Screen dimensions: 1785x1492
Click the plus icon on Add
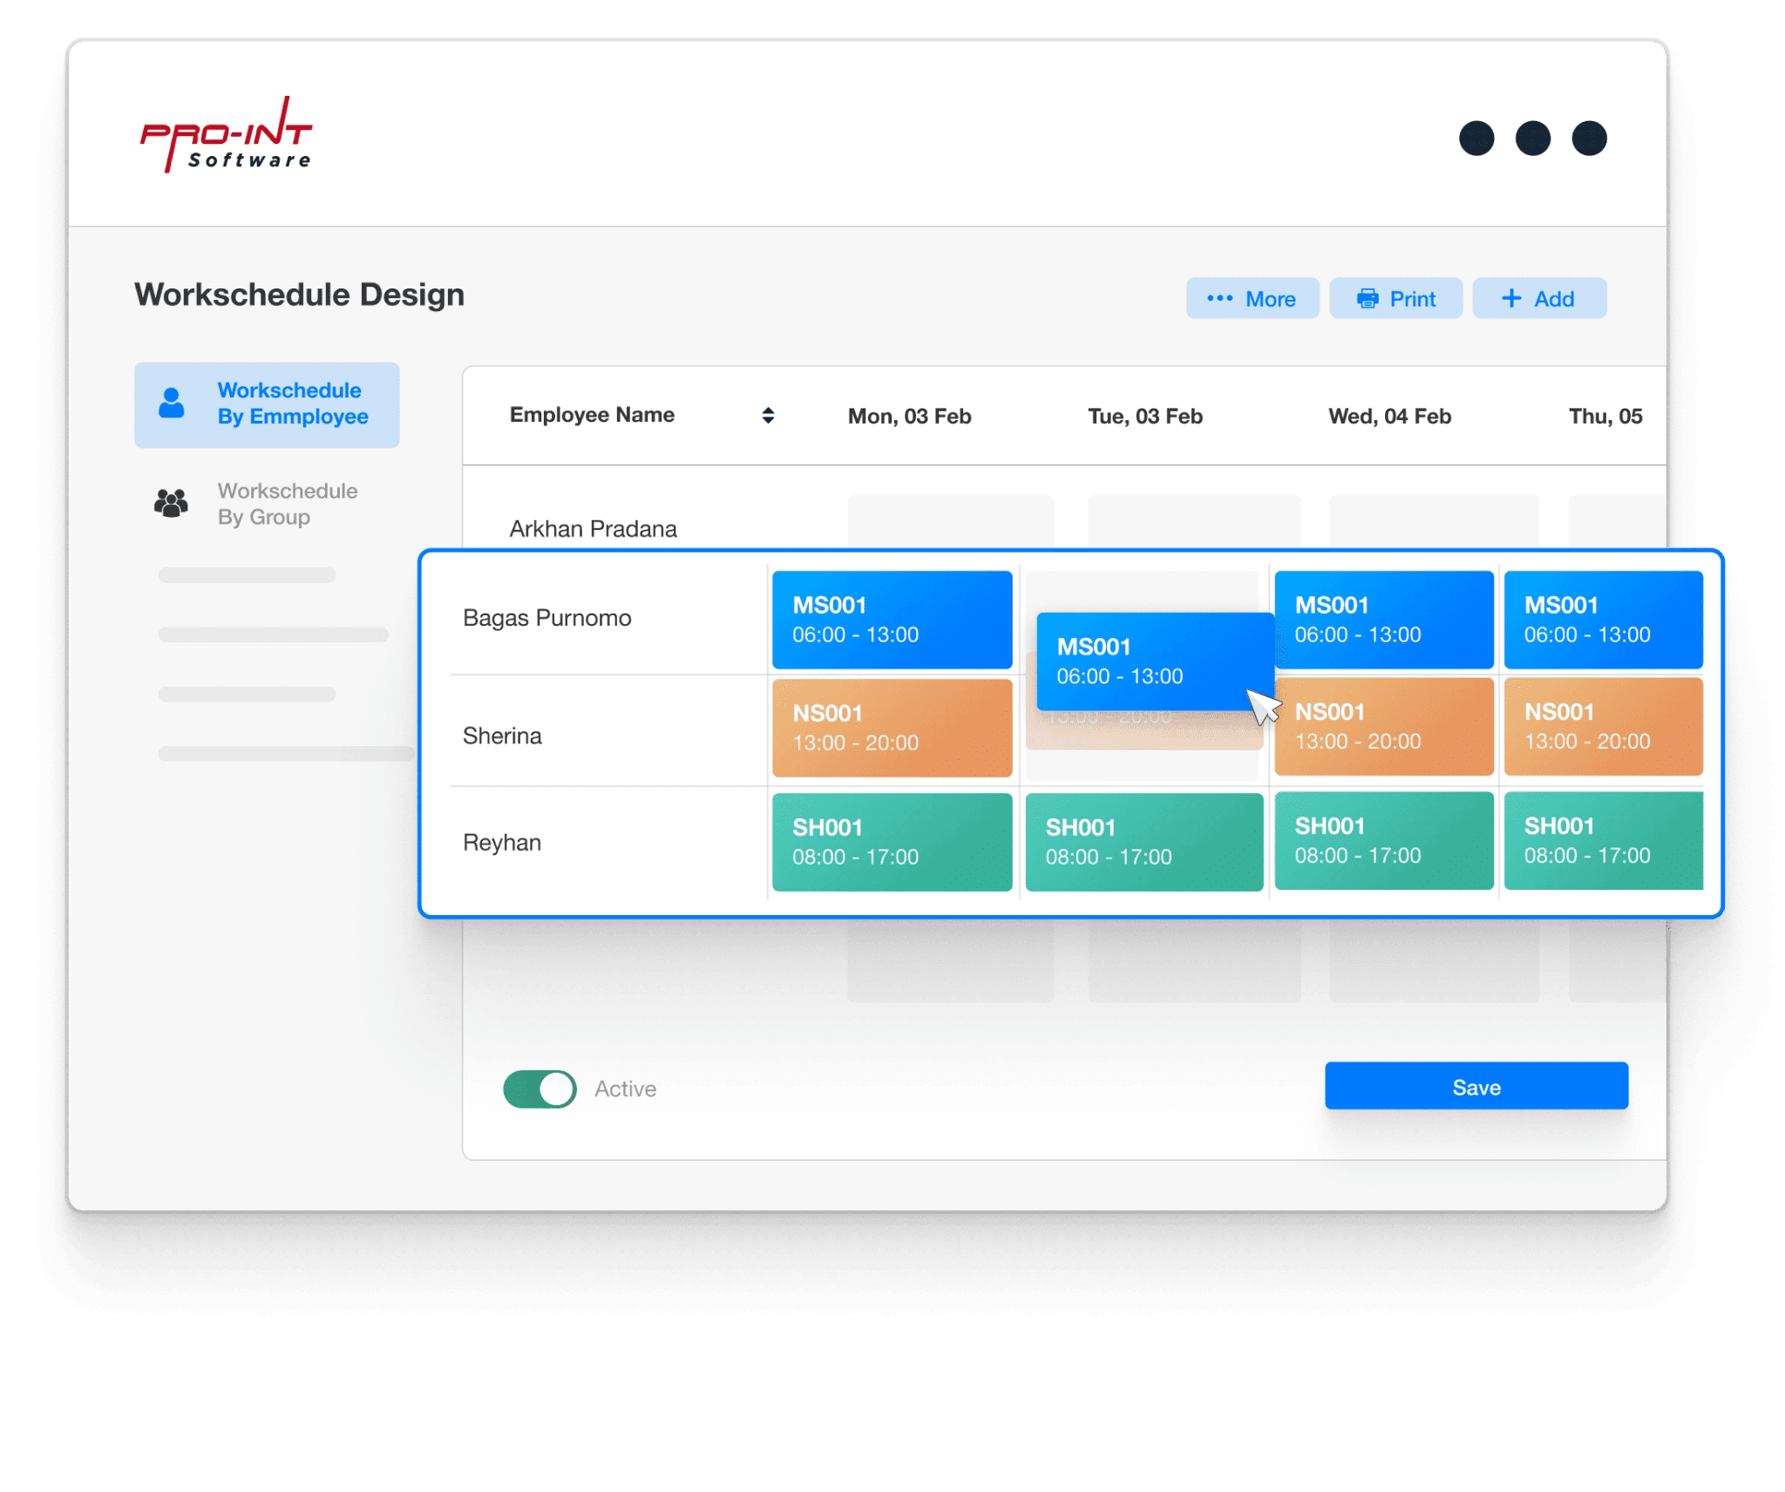1511,299
